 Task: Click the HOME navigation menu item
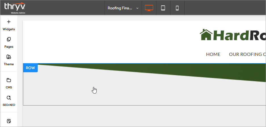coord(213,54)
